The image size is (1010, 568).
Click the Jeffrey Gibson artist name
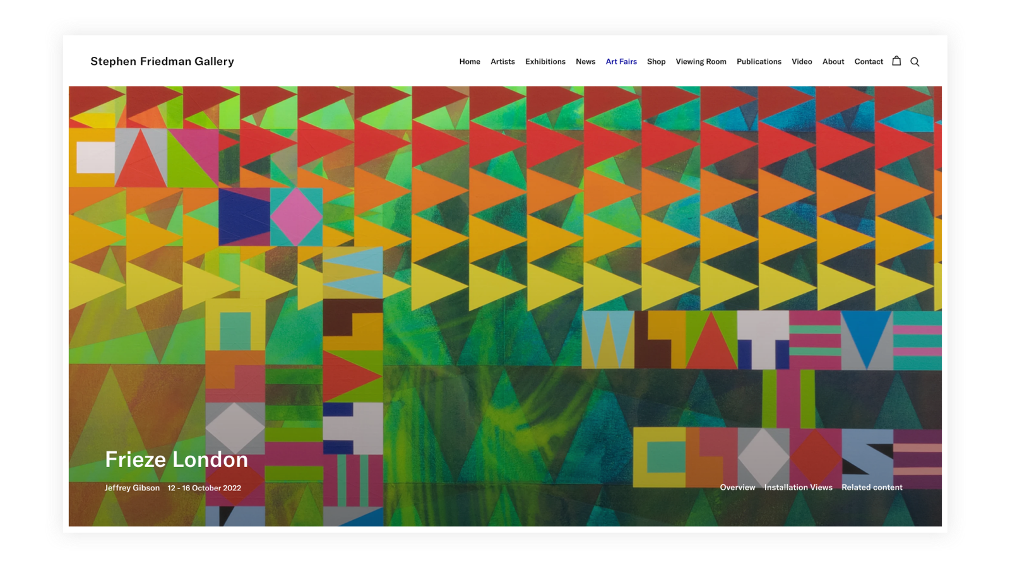click(x=132, y=488)
